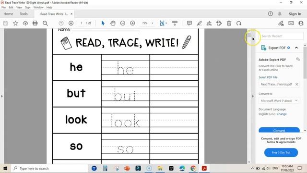Click the Select PDF File label
The height and width of the screenshot is (173, 307).
[268, 77]
